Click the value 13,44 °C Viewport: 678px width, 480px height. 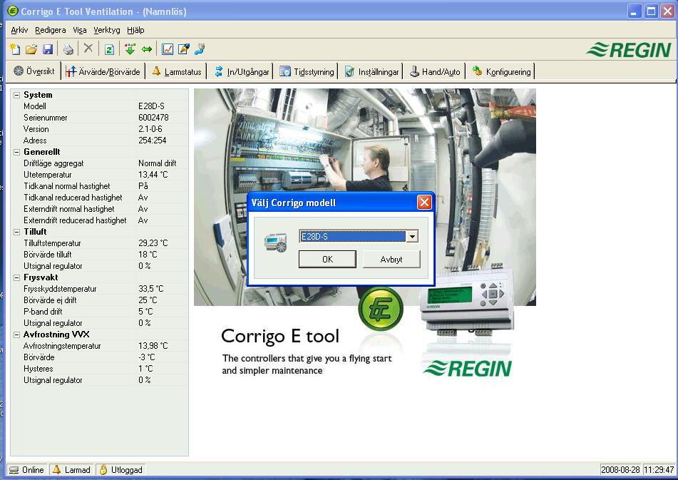click(153, 175)
